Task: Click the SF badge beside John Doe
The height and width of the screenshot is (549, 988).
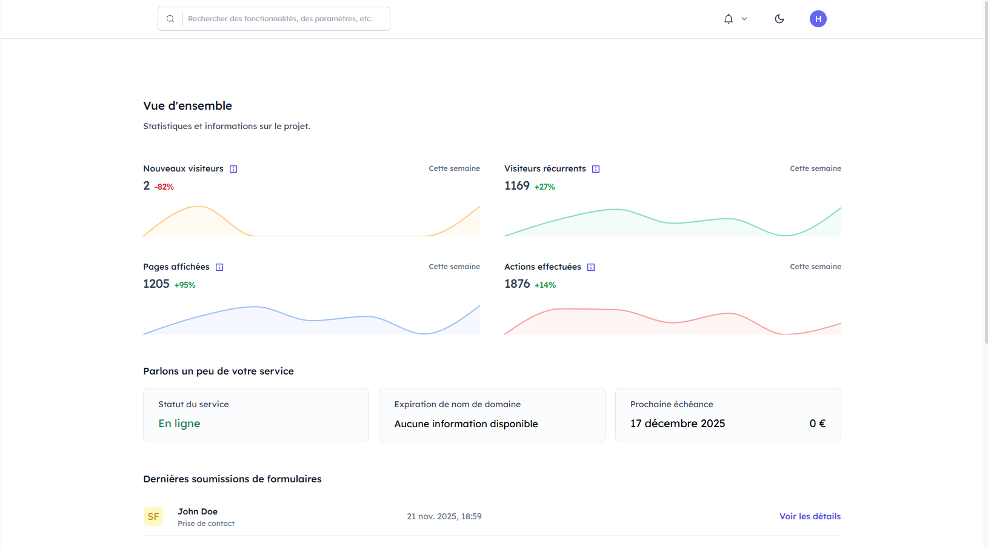Action: coord(153,516)
